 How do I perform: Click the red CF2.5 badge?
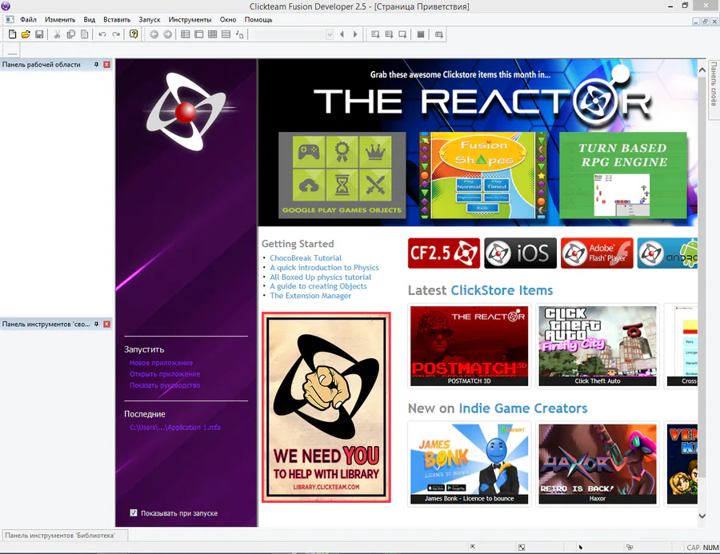tap(444, 253)
